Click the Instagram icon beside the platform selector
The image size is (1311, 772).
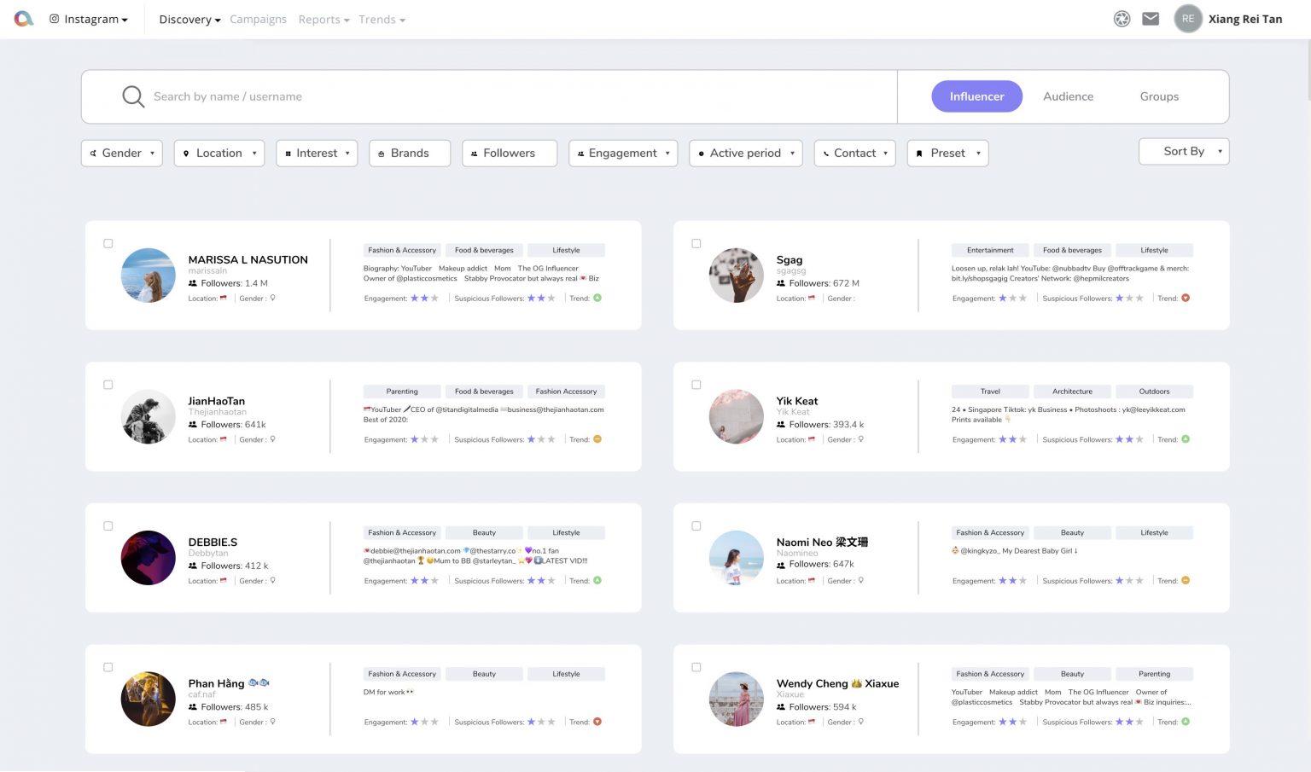click(x=53, y=18)
